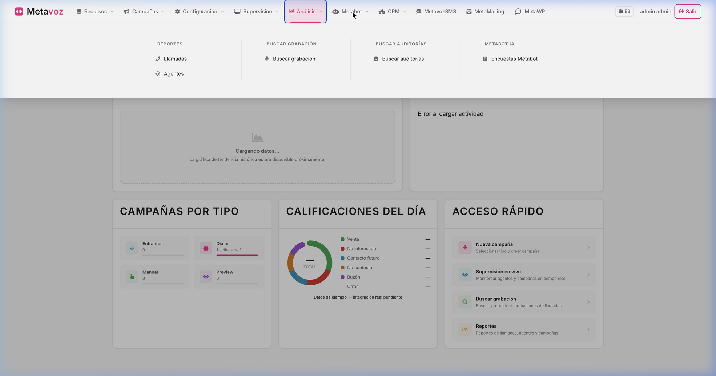Expand the Supervisión dropdown chevron

pyautogui.click(x=277, y=12)
